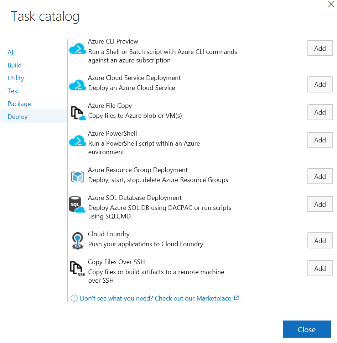Click the Azure PowerShell cloud icon
Viewport: 337px width, 343px height.
[x=78, y=141]
